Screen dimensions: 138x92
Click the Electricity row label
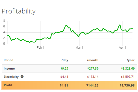coord(11,77)
